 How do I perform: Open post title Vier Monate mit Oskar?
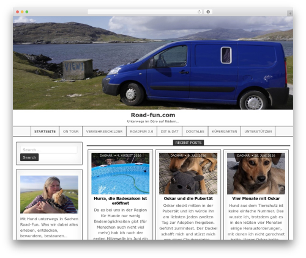pos(256,198)
